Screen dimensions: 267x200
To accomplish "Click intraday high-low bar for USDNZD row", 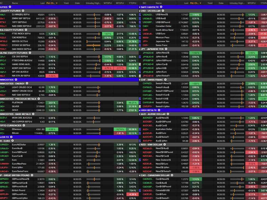I will pos(237,15).
